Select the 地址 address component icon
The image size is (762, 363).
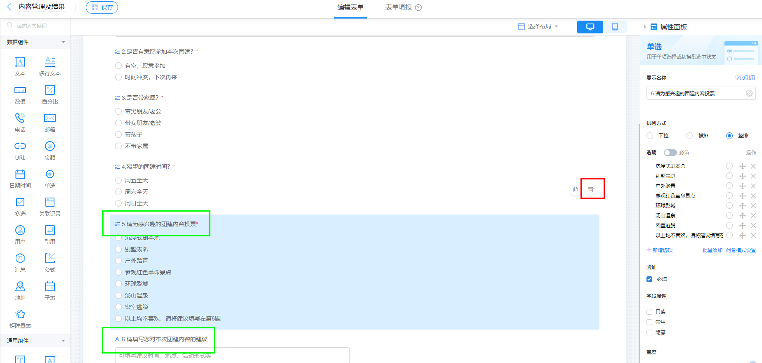click(20, 287)
